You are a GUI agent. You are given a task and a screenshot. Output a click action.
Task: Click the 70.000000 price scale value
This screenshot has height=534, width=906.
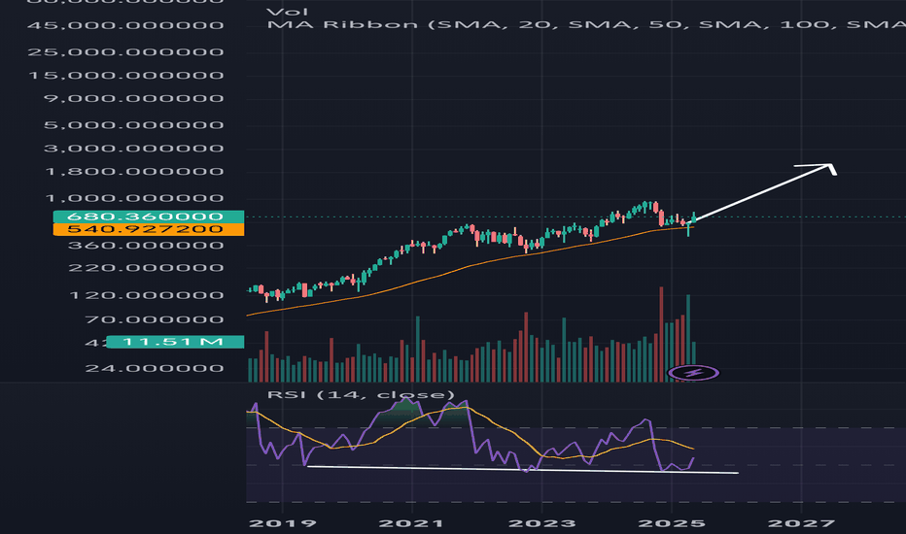pos(155,319)
